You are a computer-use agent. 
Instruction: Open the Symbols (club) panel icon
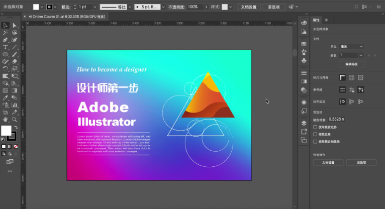pyautogui.click(x=304, y=60)
